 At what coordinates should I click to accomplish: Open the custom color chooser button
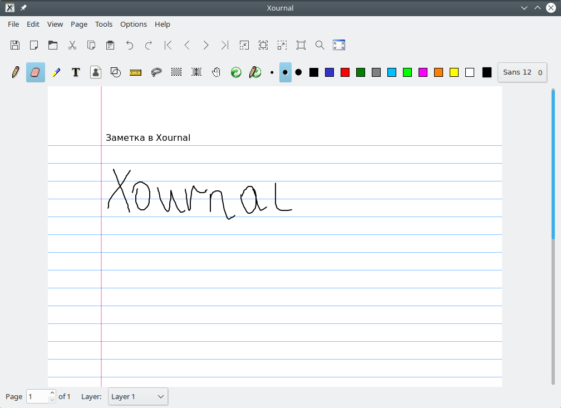coord(486,72)
